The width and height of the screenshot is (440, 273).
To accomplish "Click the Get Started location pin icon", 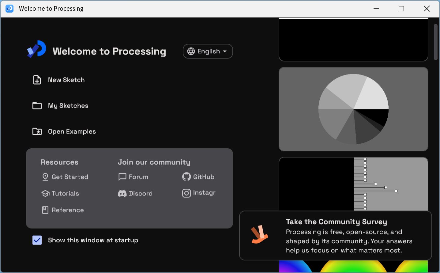I will [x=45, y=177].
